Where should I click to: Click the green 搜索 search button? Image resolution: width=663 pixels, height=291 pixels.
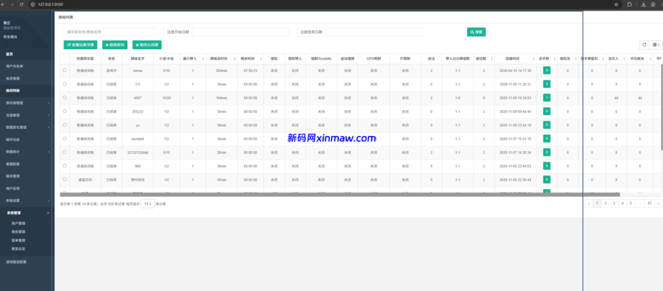(x=476, y=32)
